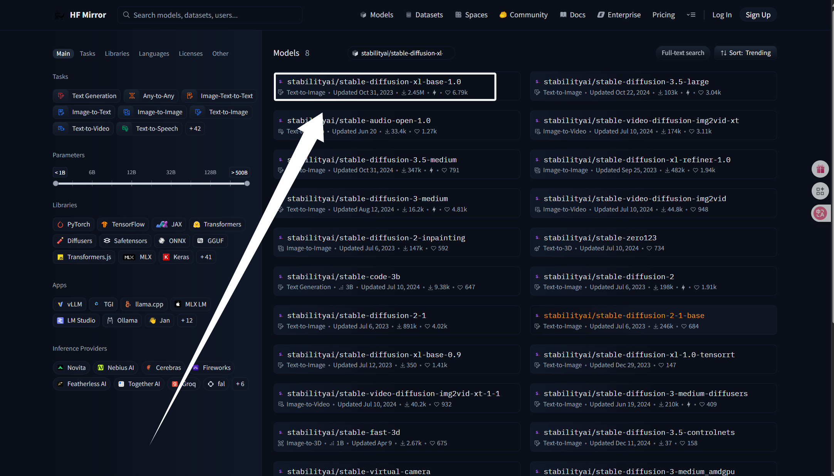Click the right handle of parameters slider

pyautogui.click(x=247, y=183)
